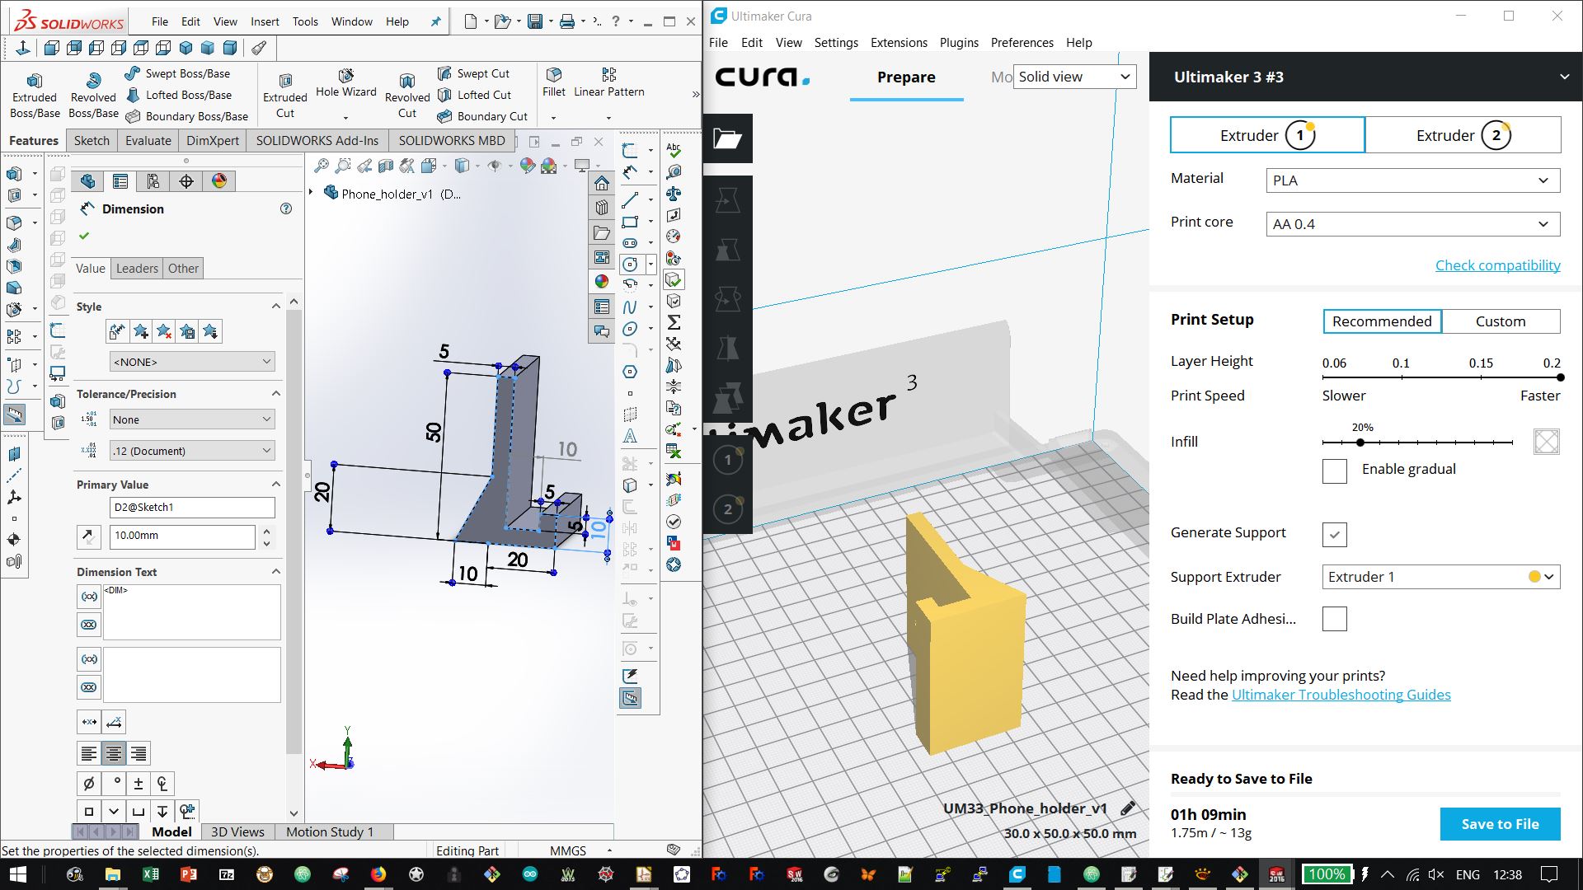
Task: Open Support Extruder dropdown
Action: click(1440, 577)
